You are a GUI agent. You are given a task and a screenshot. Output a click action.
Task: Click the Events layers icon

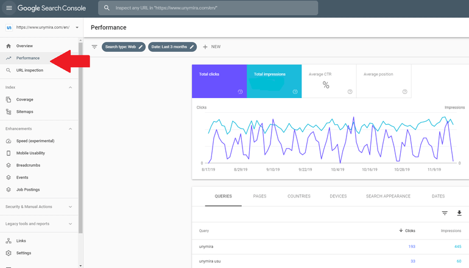click(x=9, y=177)
